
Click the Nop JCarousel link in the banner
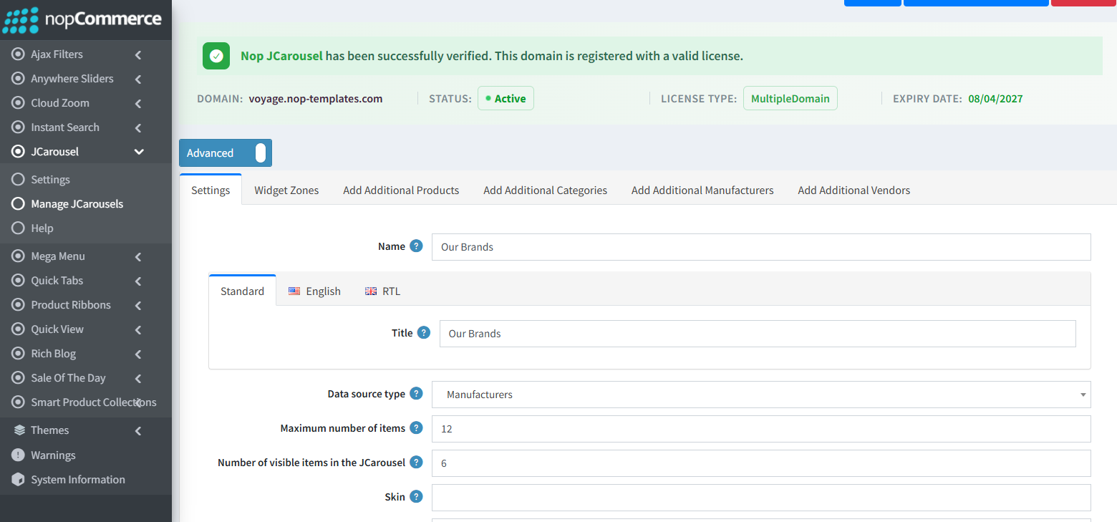point(281,56)
